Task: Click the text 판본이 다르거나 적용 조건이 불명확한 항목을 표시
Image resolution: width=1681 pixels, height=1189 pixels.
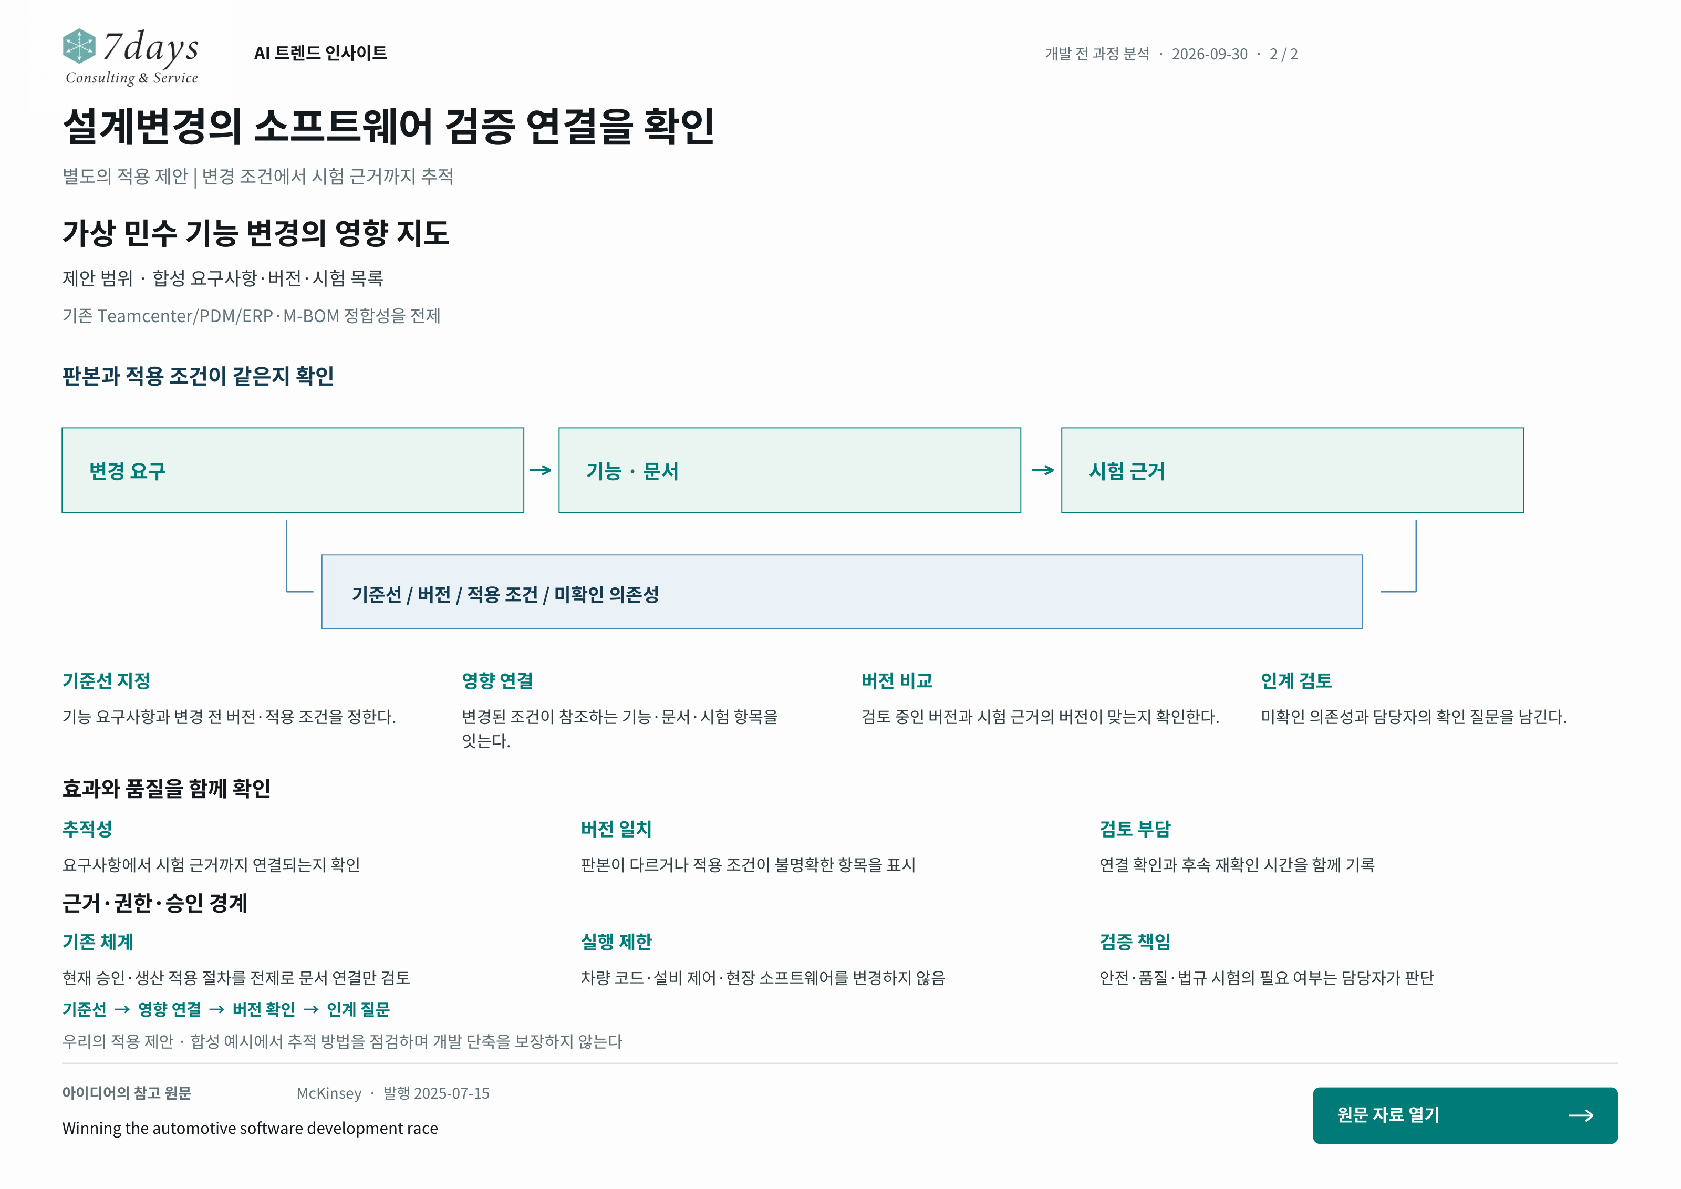Action: [x=748, y=865]
